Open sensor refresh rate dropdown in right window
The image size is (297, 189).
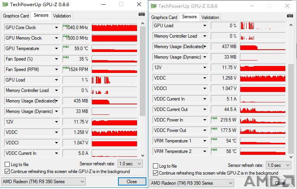278,165
